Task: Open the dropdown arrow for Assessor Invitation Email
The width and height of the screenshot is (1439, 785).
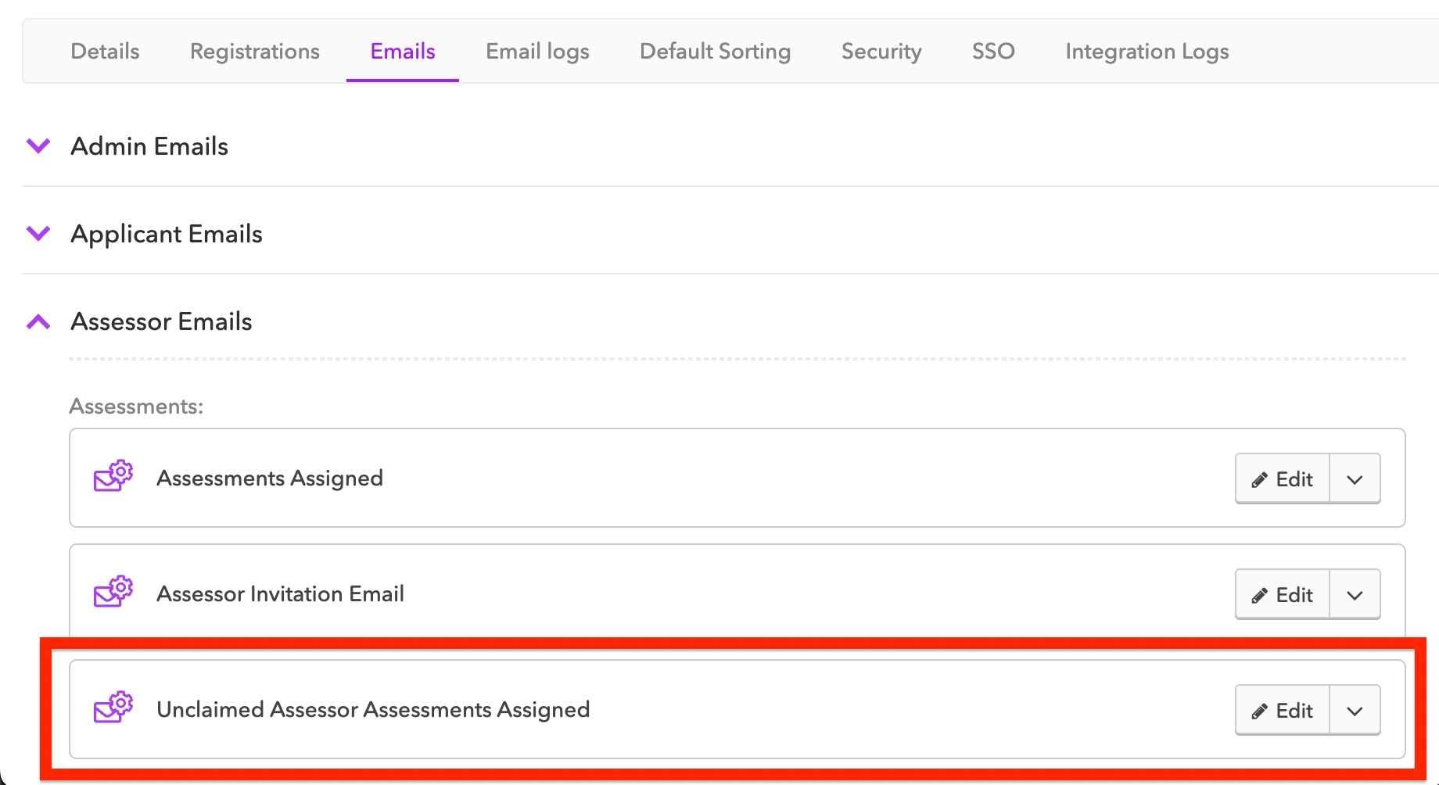Action: pos(1355,595)
